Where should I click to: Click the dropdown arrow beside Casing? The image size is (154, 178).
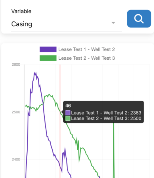pyautogui.click(x=113, y=23)
